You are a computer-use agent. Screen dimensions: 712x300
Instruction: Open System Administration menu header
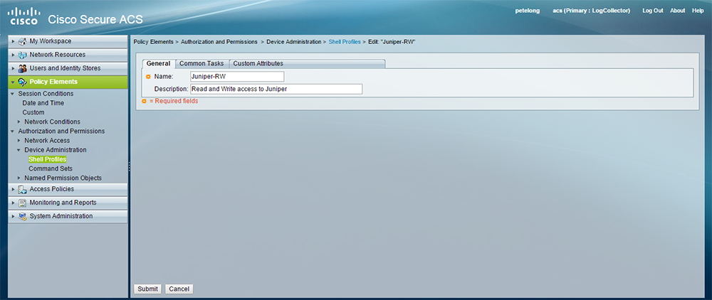pos(68,216)
